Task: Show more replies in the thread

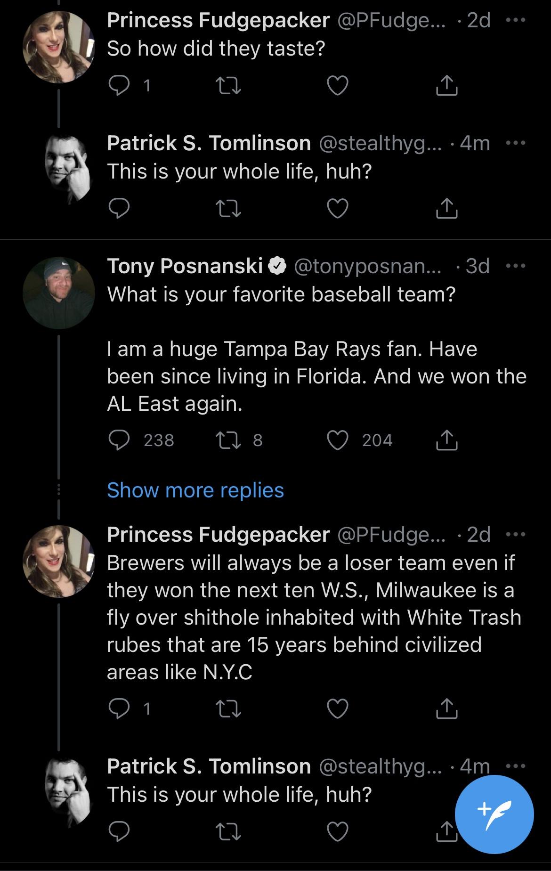Action: click(x=195, y=490)
